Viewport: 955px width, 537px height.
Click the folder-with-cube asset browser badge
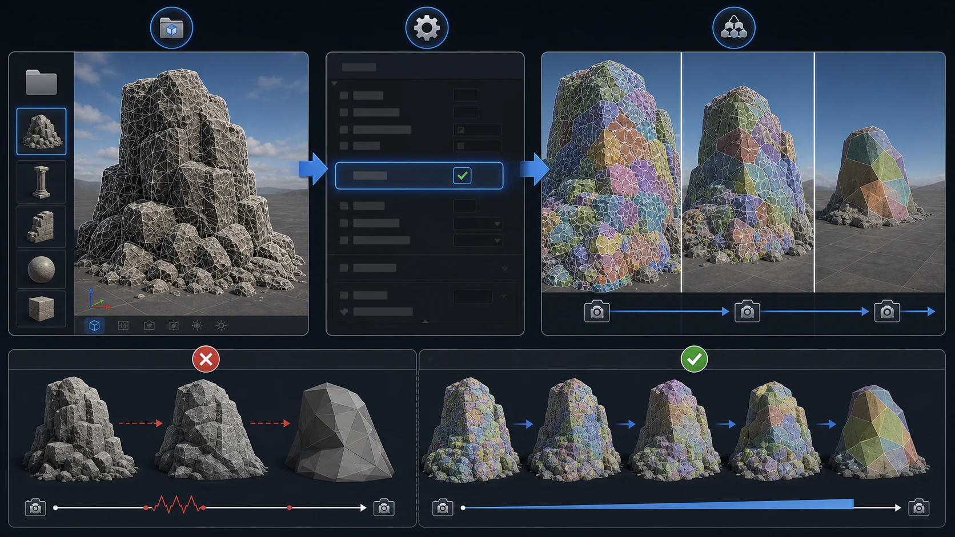tap(171, 28)
